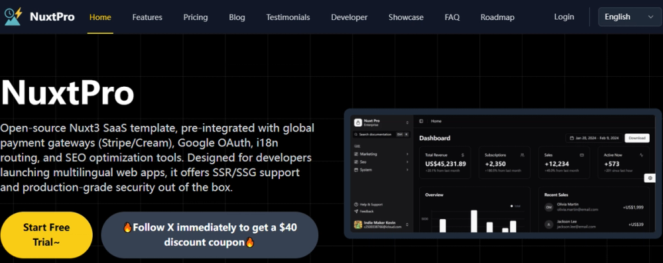This screenshot has width=663, height=263.
Task: View the Testimonials section
Action: (x=288, y=17)
